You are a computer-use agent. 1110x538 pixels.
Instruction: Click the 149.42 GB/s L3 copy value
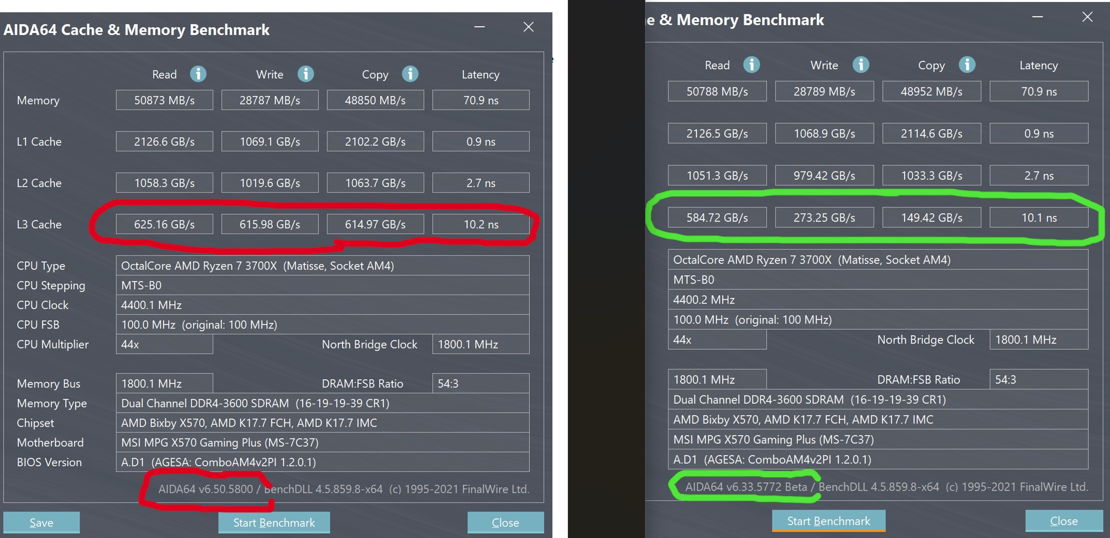pos(932,218)
